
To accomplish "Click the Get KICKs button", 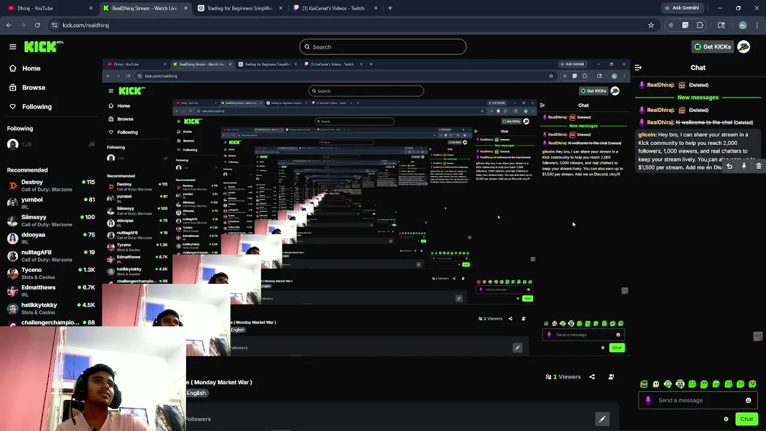I will 712,47.
